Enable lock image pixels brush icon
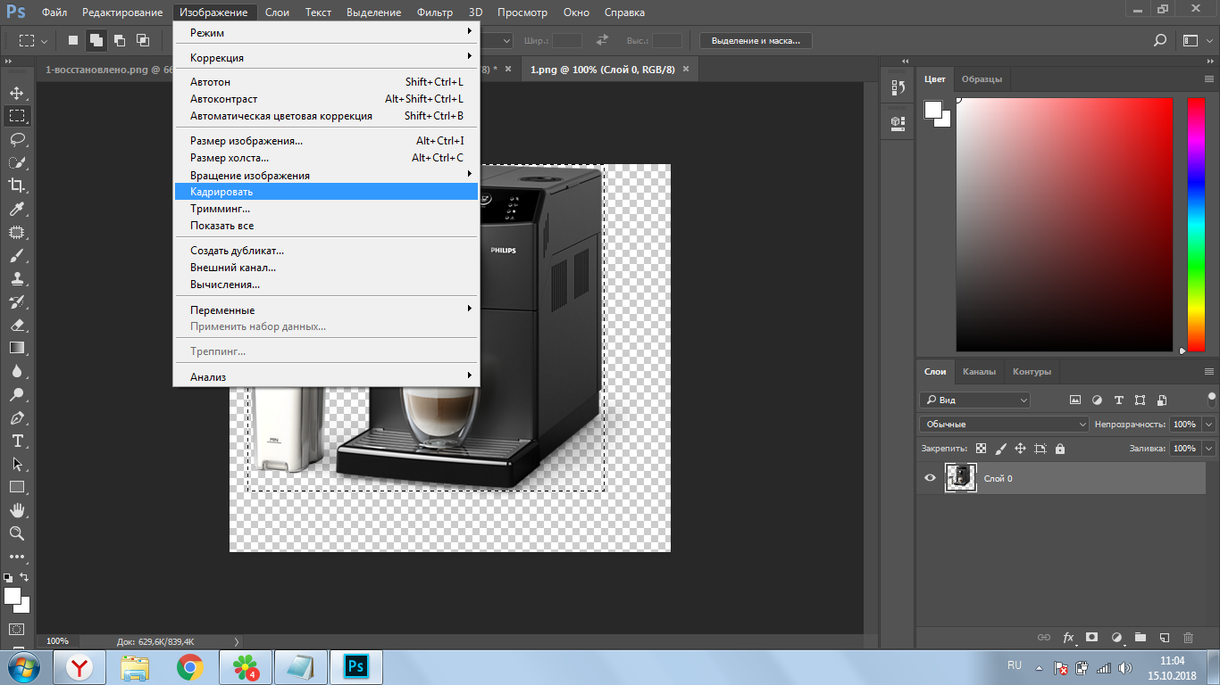This screenshot has height=685, width=1220. click(1000, 449)
